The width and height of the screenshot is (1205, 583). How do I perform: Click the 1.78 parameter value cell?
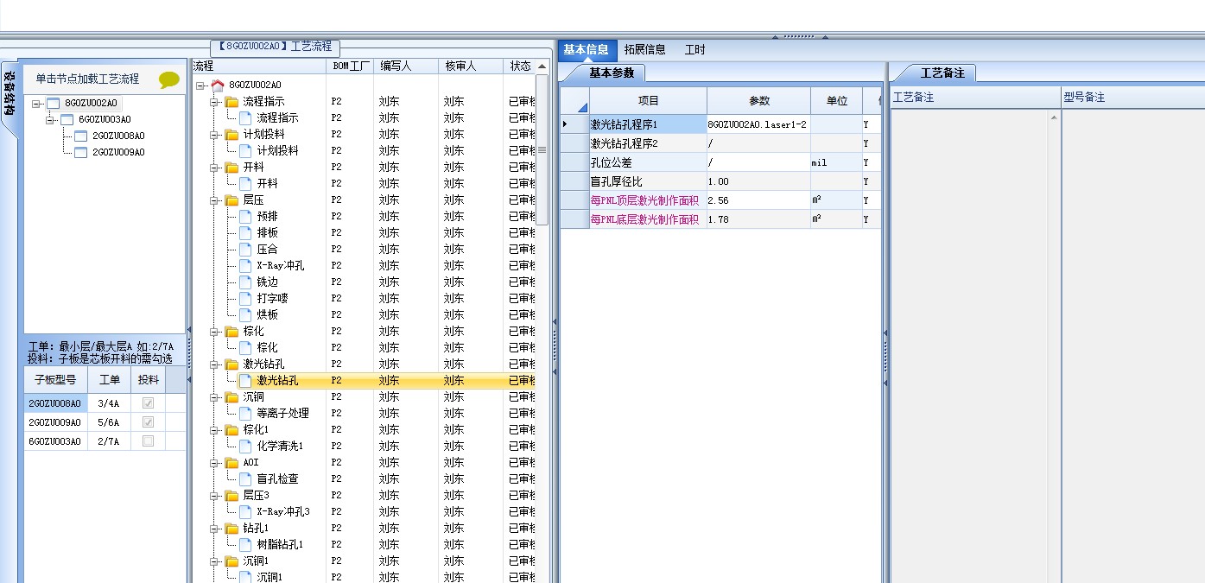(x=758, y=219)
